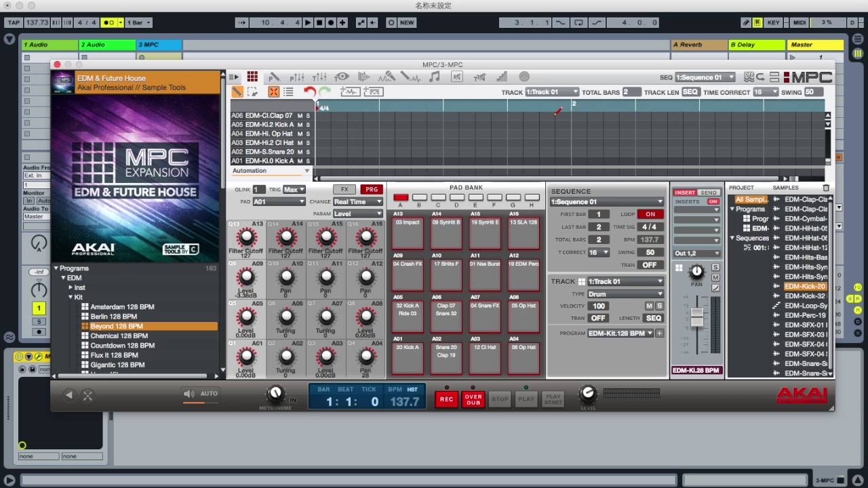Select pad bank B

click(x=420, y=198)
